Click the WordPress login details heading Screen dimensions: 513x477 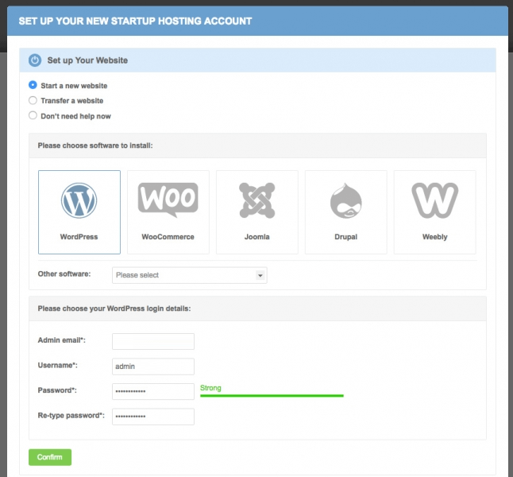coord(114,308)
